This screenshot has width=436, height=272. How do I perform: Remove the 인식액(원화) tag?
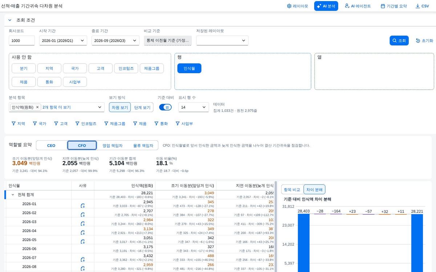click(x=37, y=107)
